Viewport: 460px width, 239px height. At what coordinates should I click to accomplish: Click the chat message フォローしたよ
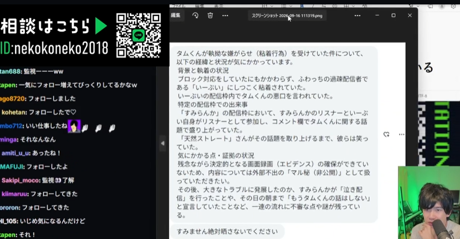tap(47, 167)
